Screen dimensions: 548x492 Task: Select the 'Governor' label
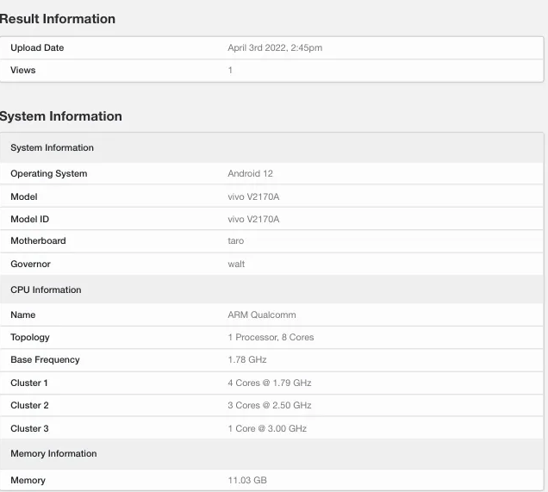pyautogui.click(x=30, y=264)
